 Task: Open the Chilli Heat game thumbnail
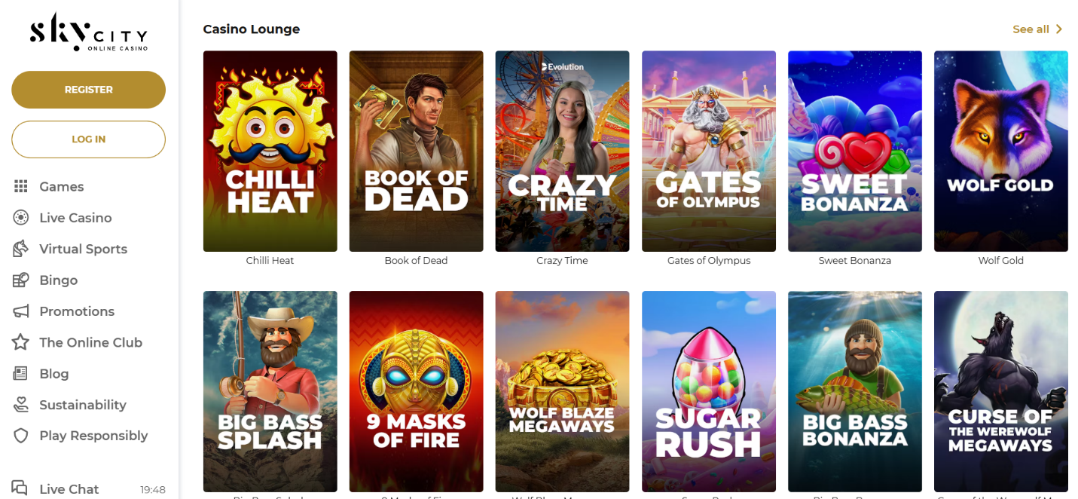(x=270, y=151)
